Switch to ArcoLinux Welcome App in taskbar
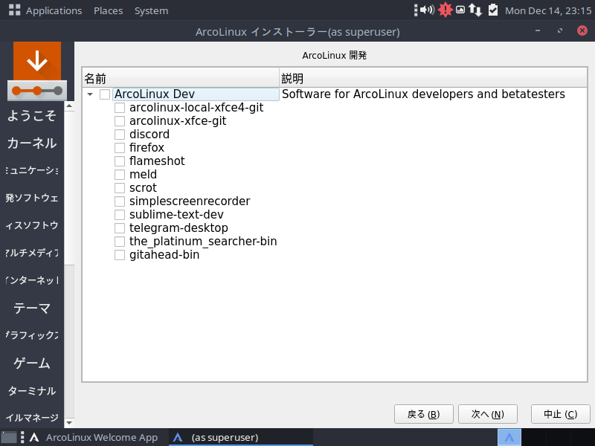Screen dimensions: 595x446 94,437
